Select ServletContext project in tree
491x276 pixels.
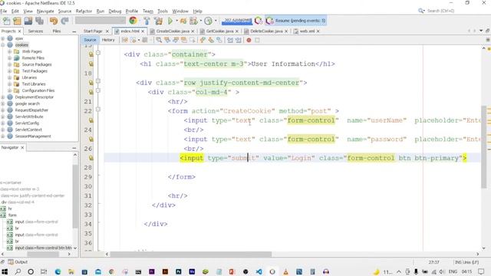pos(28,130)
